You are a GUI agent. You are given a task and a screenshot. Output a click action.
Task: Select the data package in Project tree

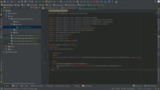point(16,21)
